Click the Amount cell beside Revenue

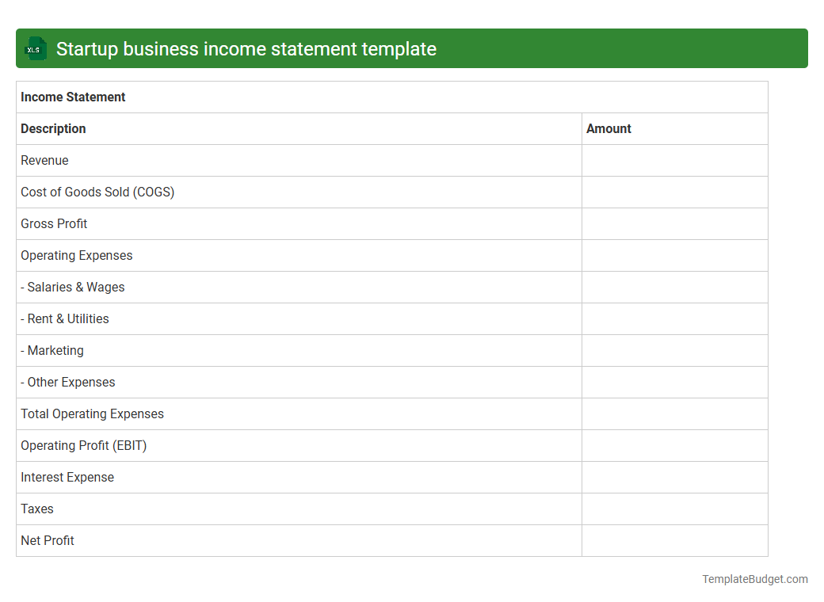(x=674, y=160)
